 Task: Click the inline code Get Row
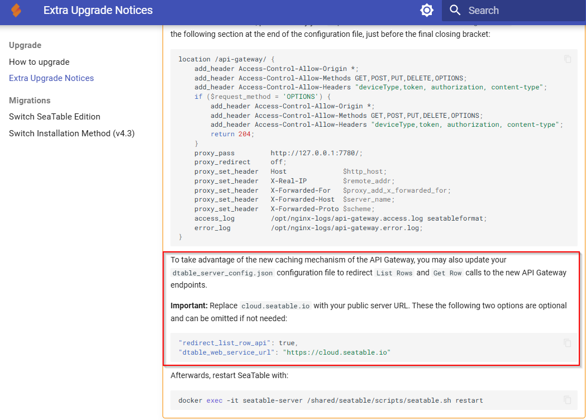tap(447, 273)
